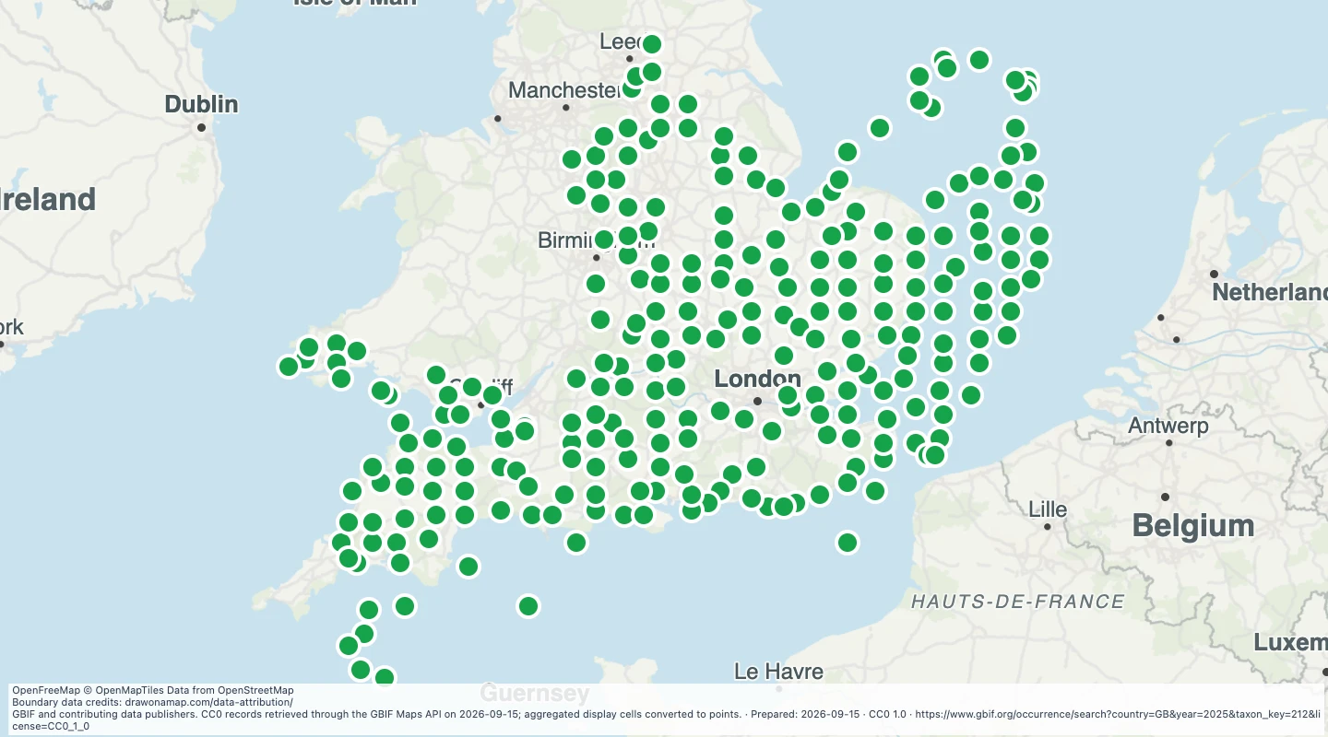Click the green marker overlapping the Leeds label
Screen dimensions: 1328x737
point(652,43)
